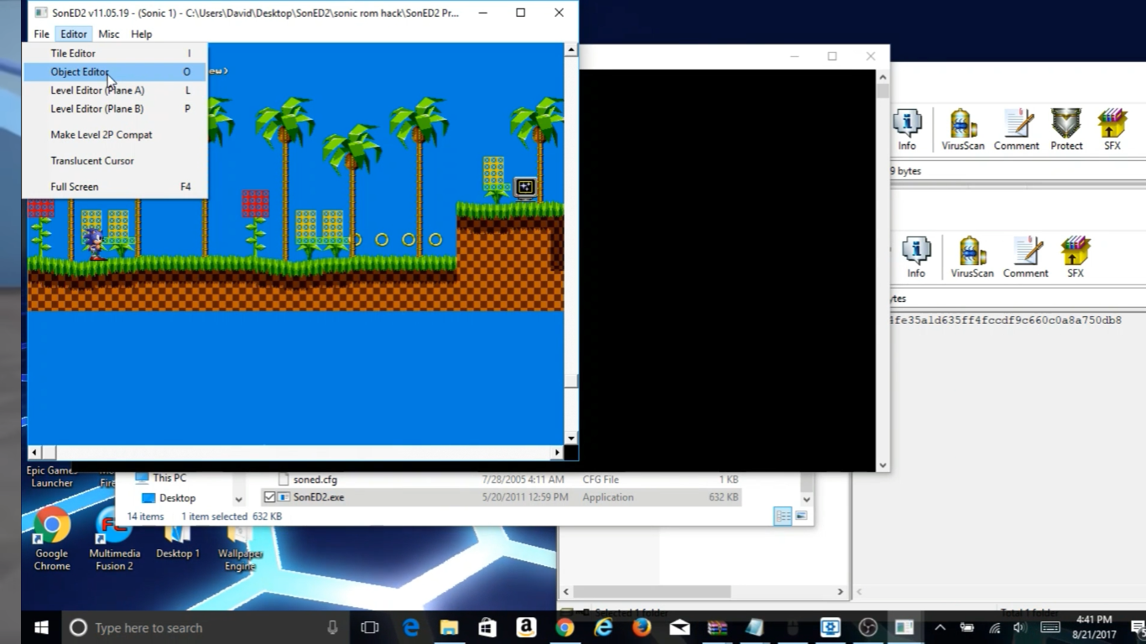The width and height of the screenshot is (1146, 644).
Task: Enter Full Screen mode from menu
Action: coord(116,186)
